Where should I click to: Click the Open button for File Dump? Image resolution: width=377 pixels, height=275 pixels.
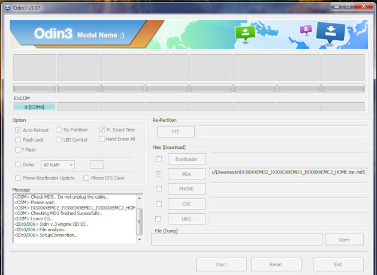click(x=344, y=240)
